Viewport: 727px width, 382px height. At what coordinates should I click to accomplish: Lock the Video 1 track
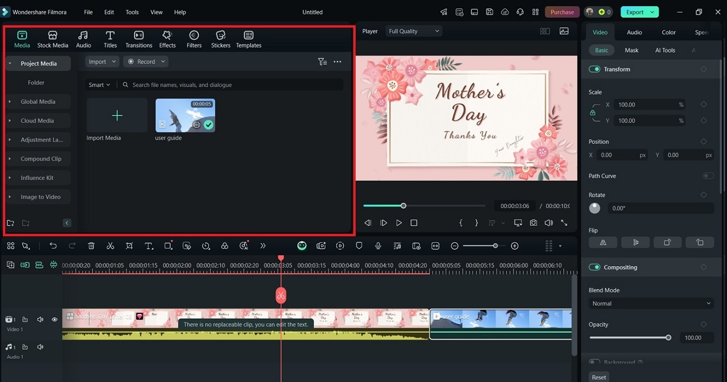click(x=25, y=320)
